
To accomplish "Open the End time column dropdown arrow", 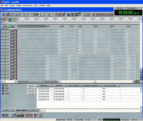I will [66, 86].
